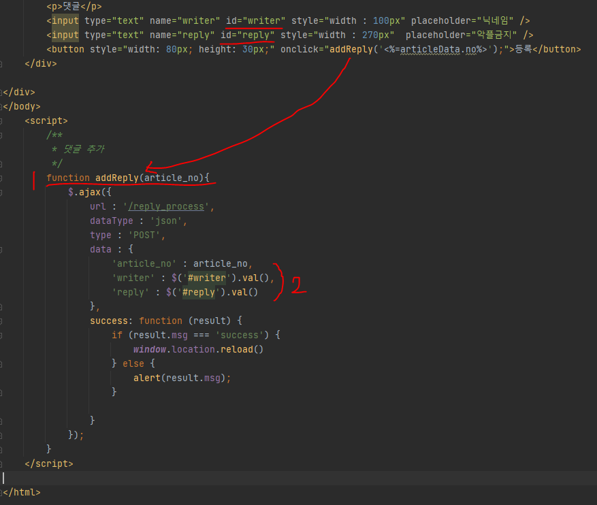Viewport: 597px width, 505px height.
Task: Click the /** comment opening line
Action: (54, 135)
